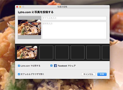Toggle '完了したらブラウザで開く' checkbox
Viewport: 123px width, 90px height.
[19, 74]
